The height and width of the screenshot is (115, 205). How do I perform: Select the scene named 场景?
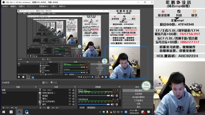tap(19, 90)
